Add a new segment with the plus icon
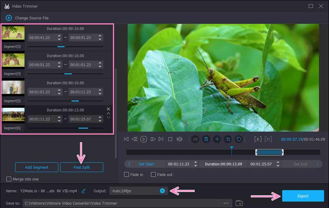The width and height of the screenshot is (329, 208). point(217,139)
